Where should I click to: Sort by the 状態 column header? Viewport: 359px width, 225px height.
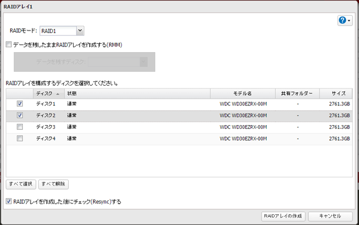pos(138,93)
